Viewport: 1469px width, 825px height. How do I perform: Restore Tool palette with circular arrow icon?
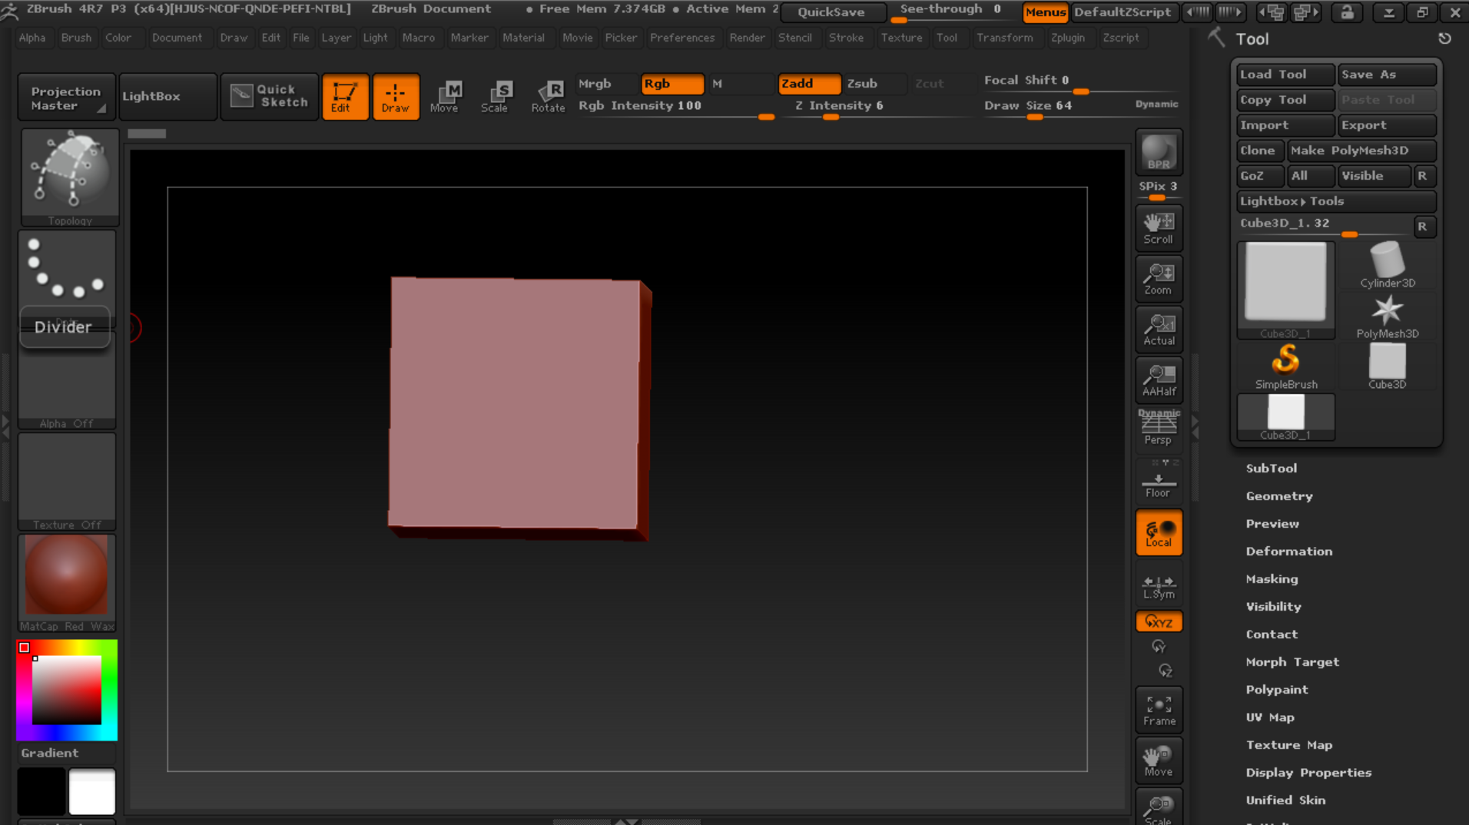pyautogui.click(x=1444, y=38)
